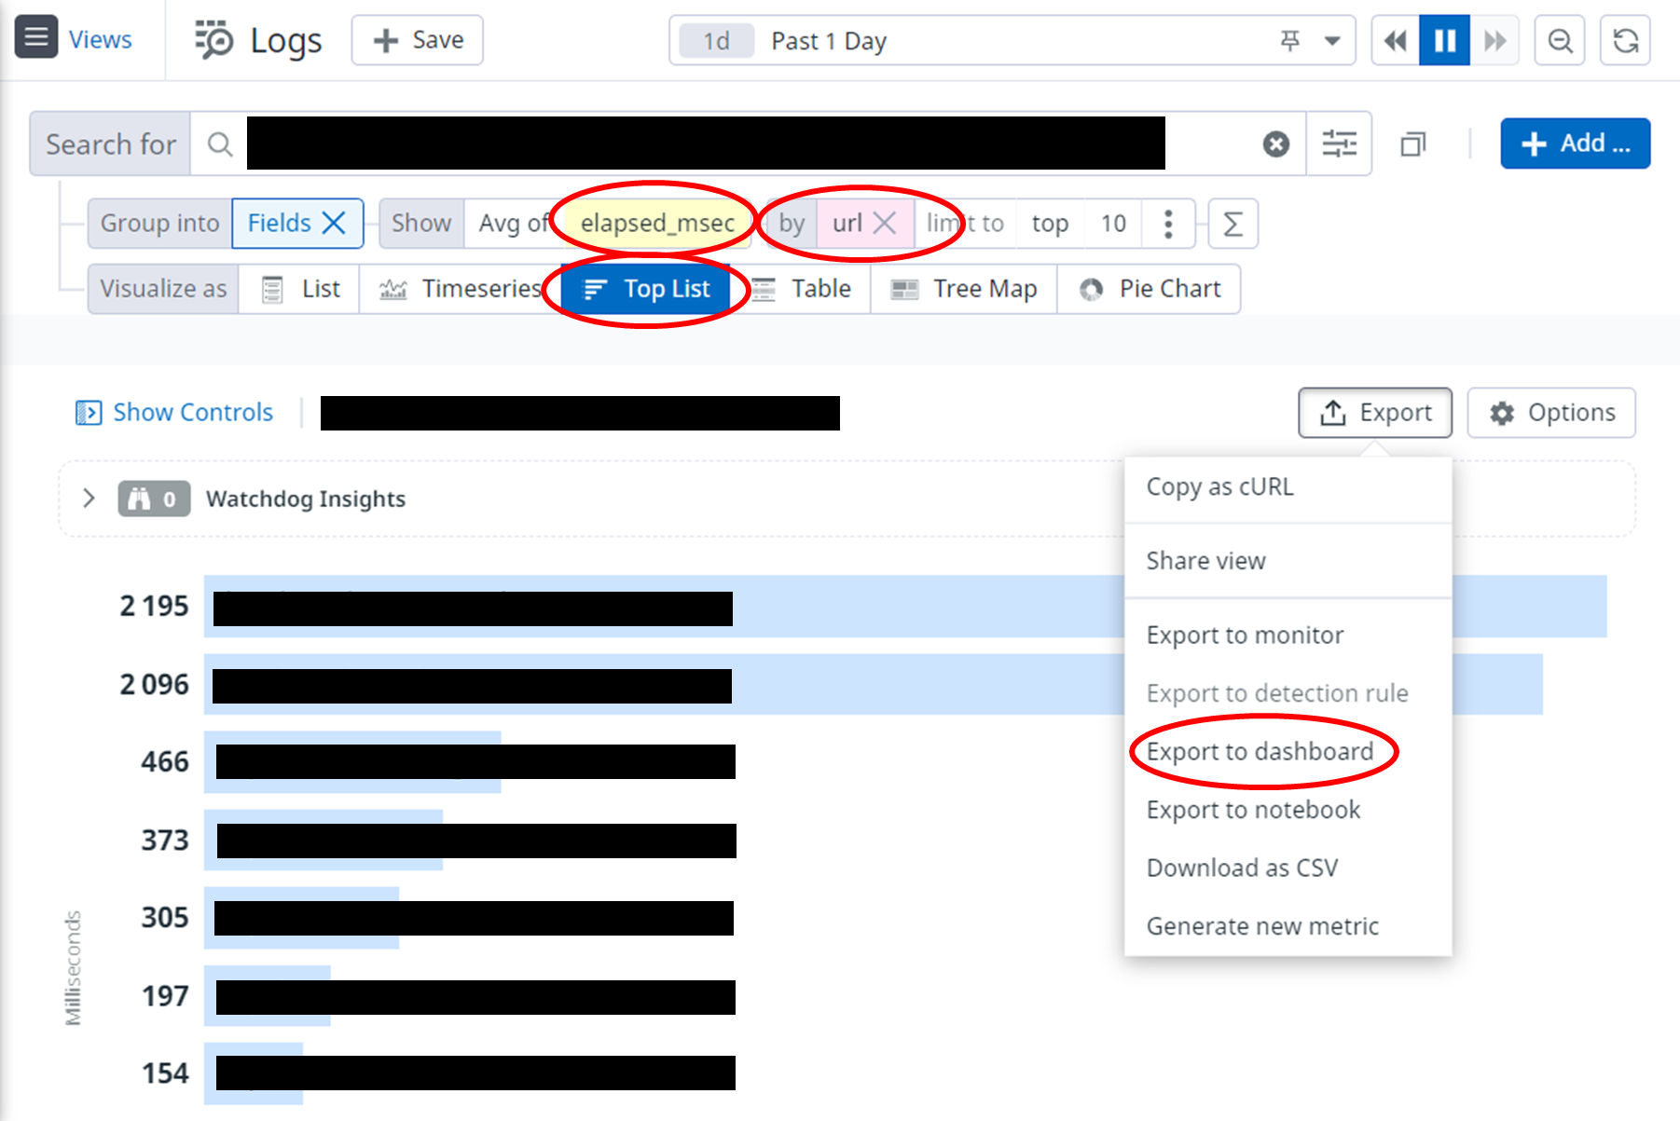Click the search magnifier icon
The image size is (1680, 1121).
pyautogui.click(x=220, y=144)
